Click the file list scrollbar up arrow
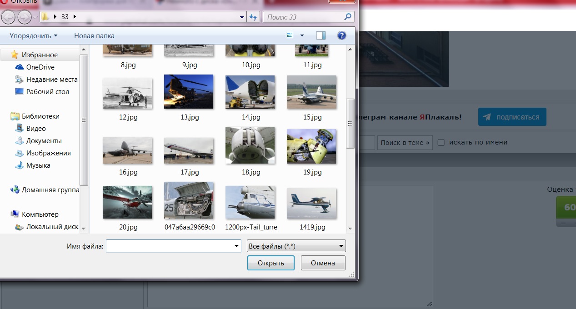This screenshot has height=309, width=576. point(350,49)
